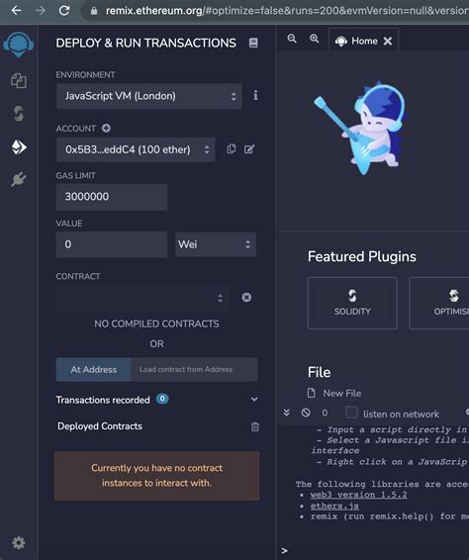Screen dimensions: 469x560
Task: Click the sign message edit icon
Action: point(249,149)
